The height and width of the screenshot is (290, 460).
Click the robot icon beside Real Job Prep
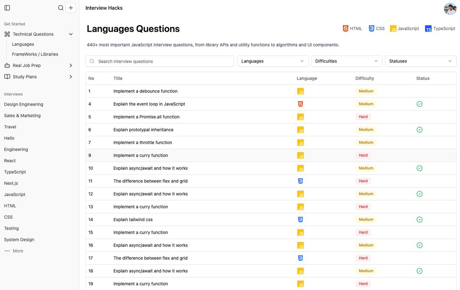7,66
